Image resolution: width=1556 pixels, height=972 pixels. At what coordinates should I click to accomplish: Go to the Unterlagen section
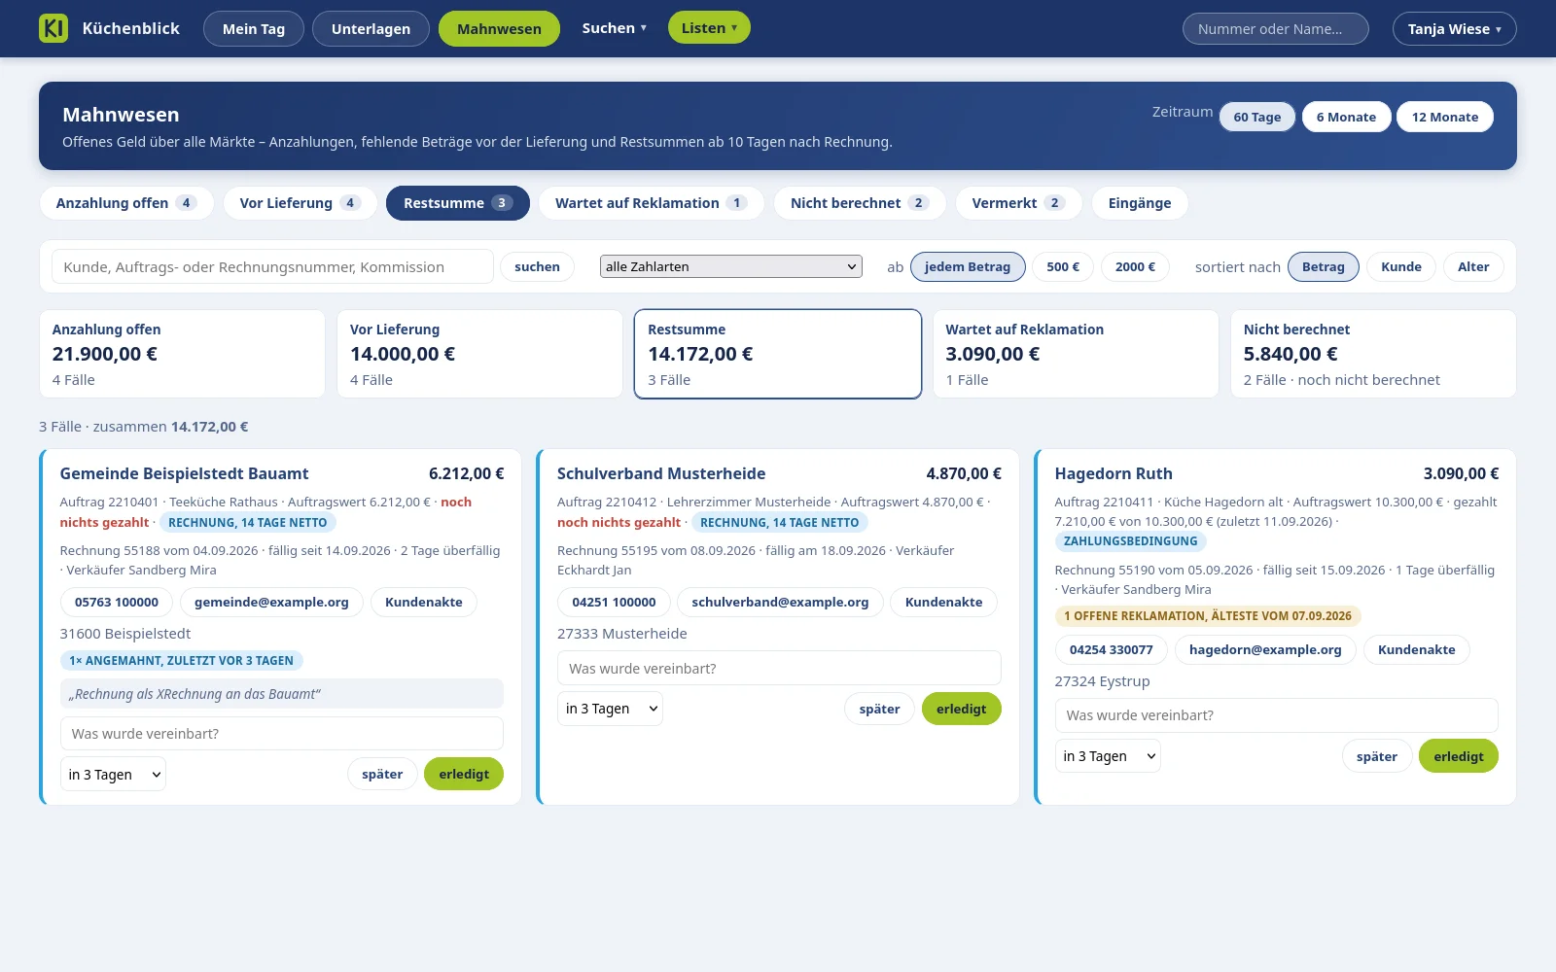[371, 29]
